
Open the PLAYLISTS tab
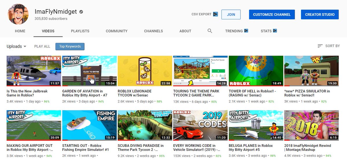coord(80,31)
